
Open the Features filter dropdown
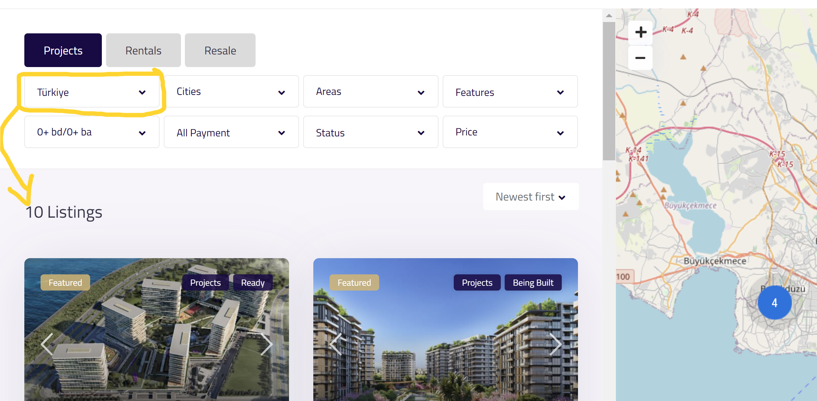(510, 92)
